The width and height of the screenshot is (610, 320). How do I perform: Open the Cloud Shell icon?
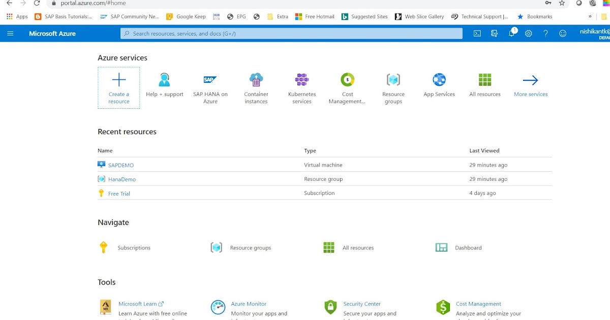(x=477, y=33)
